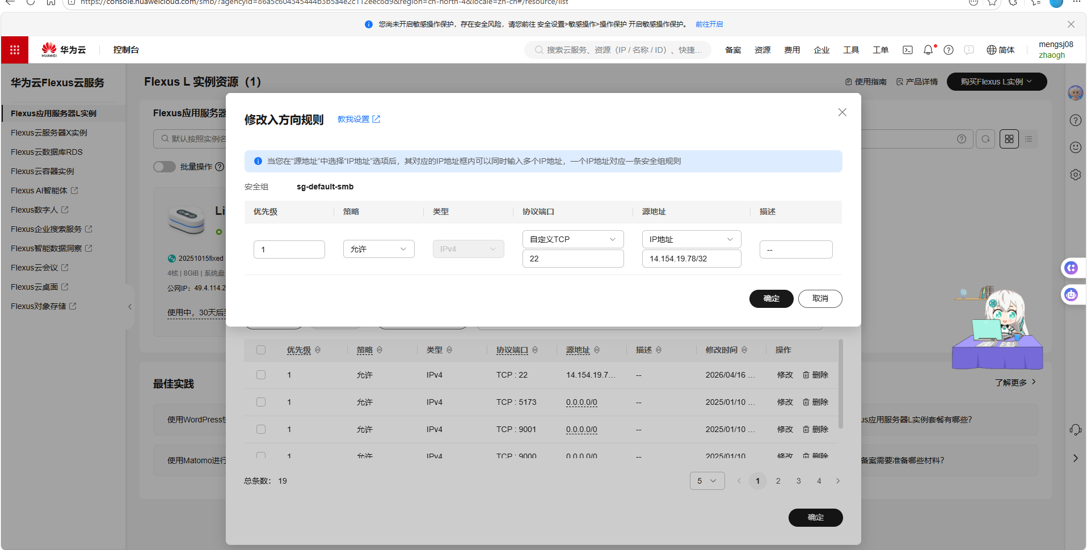Click the search magnifier in top search bar
The height and width of the screenshot is (550, 1087).
tap(538, 50)
